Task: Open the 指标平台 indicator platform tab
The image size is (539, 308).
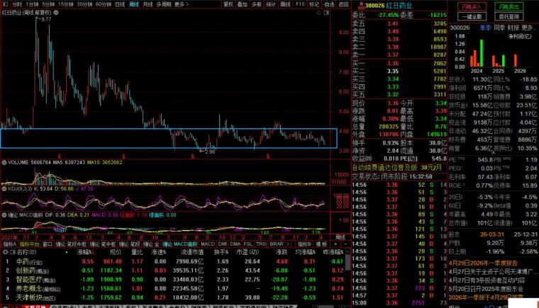Action: point(30,244)
